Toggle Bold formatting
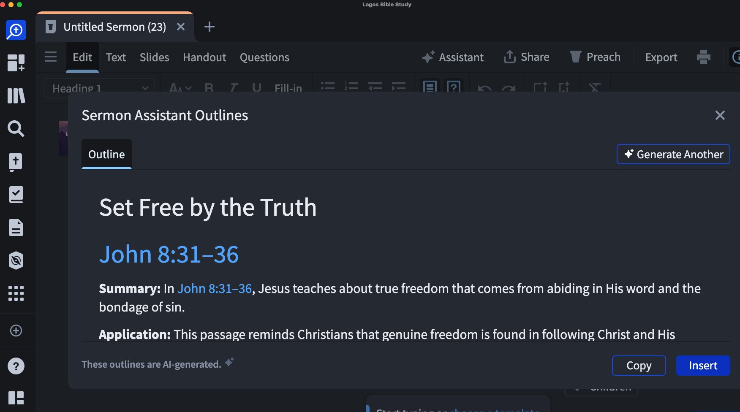740x412 pixels. tap(209, 88)
